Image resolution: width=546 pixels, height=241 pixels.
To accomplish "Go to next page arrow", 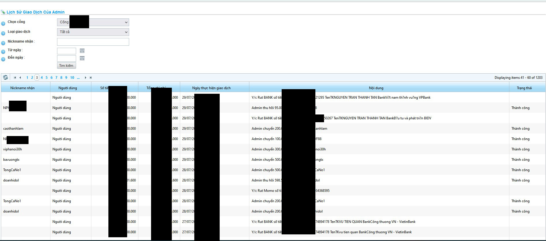I will click(85, 78).
